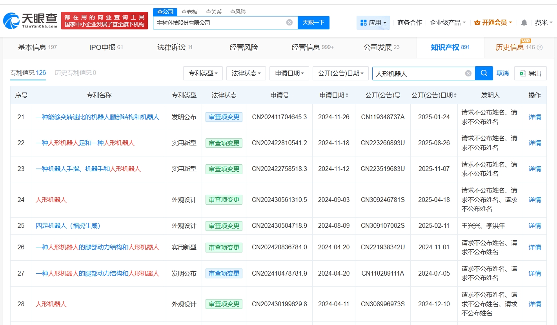Click inventor cell 王兴兴、李洪年
Viewport: 557px width, 325px height.
483,226
